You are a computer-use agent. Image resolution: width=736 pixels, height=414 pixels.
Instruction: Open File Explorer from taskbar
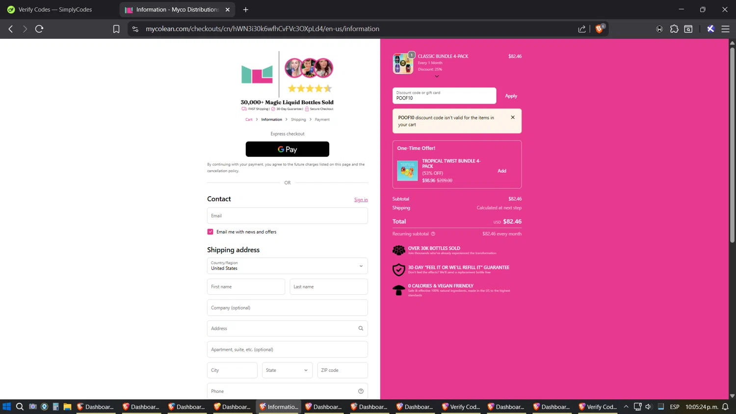(67, 407)
